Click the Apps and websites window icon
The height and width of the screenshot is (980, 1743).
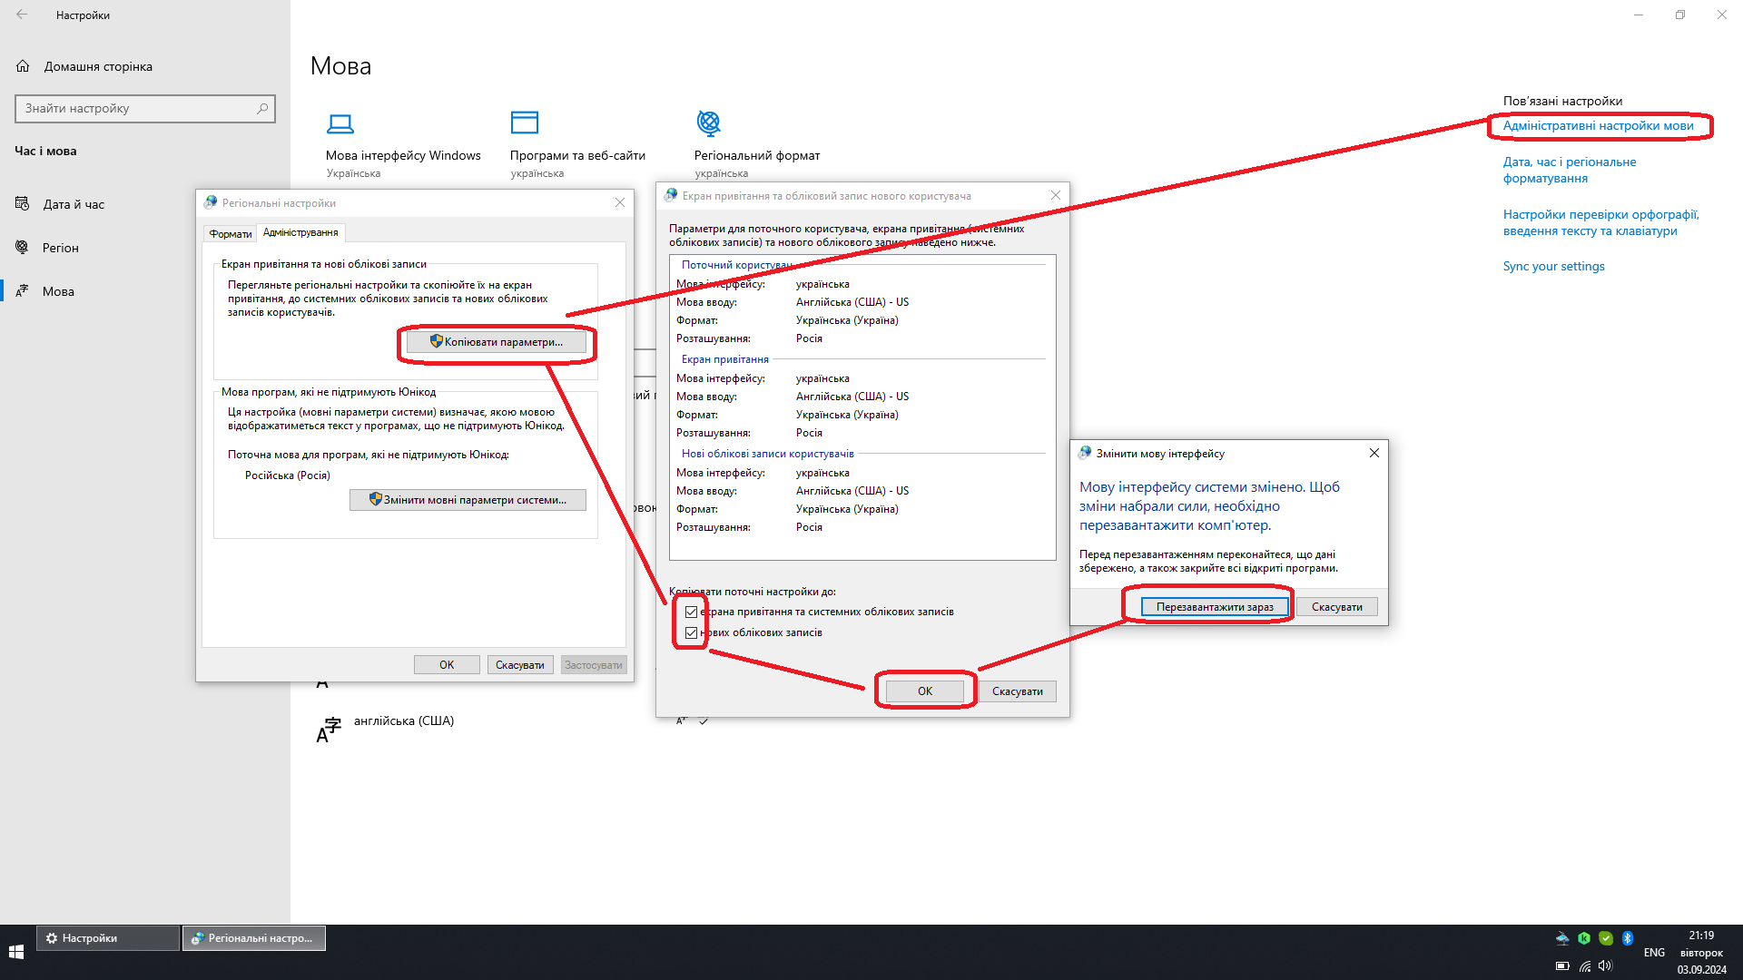[x=525, y=122]
